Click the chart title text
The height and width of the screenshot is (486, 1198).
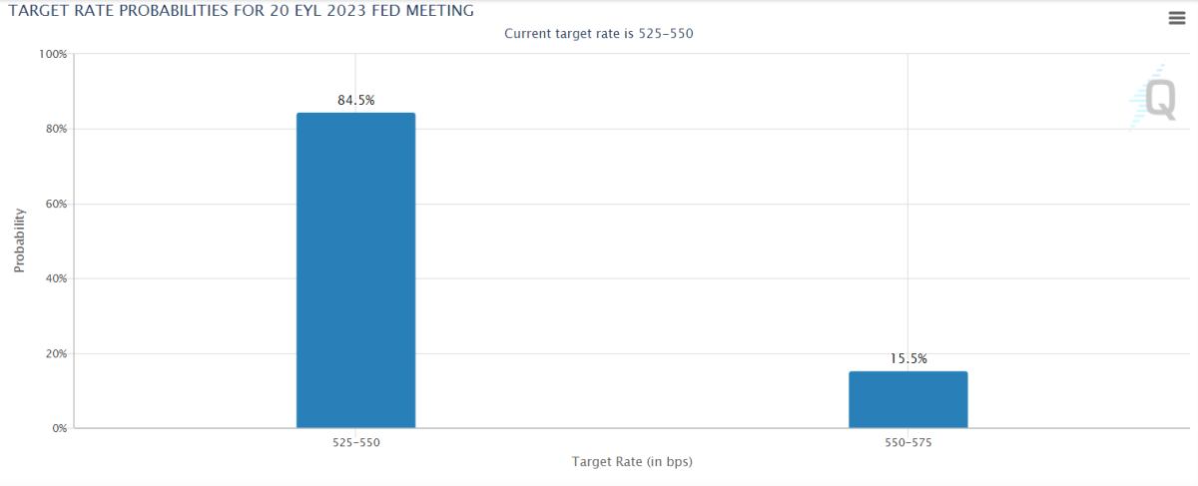click(x=241, y=11)
